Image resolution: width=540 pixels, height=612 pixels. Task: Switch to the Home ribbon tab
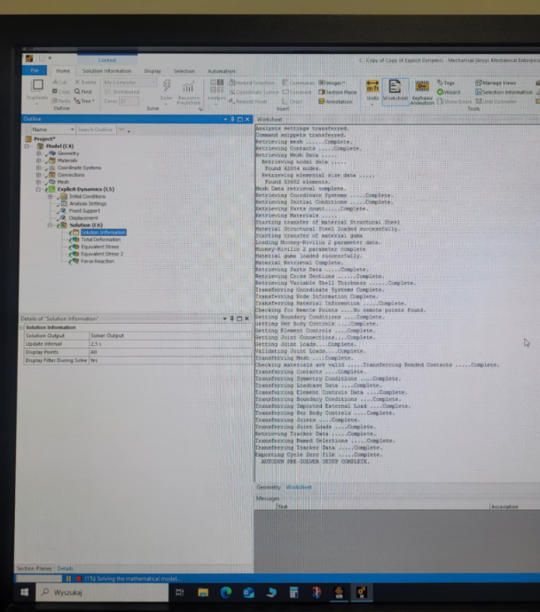point(63,71)
